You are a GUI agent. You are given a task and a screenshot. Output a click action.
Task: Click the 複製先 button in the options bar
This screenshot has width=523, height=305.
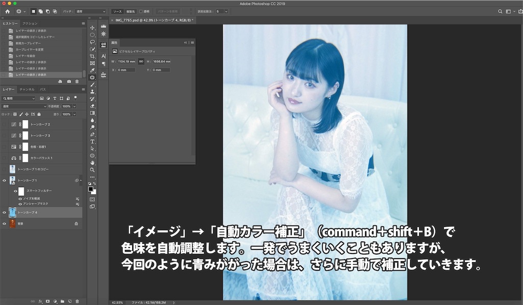coord(130,11)
